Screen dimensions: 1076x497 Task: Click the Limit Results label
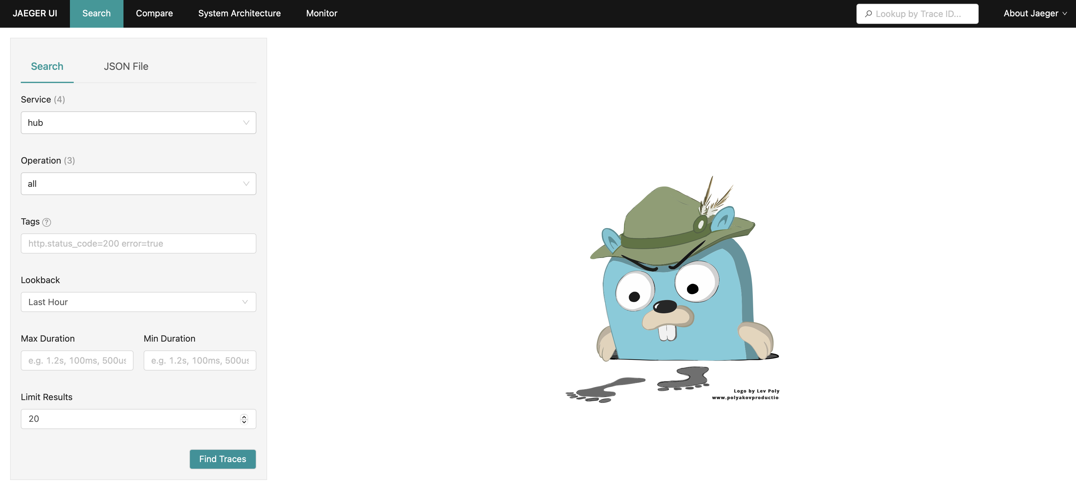click(x=46, y=397)
